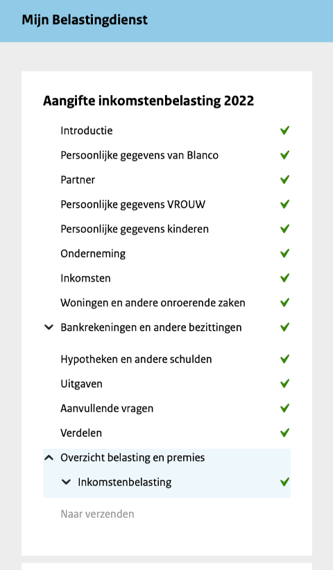Screen dimensions: 333x570
Task: Click the checkmark beside Inkomstenbelasting
Action: 284,482
